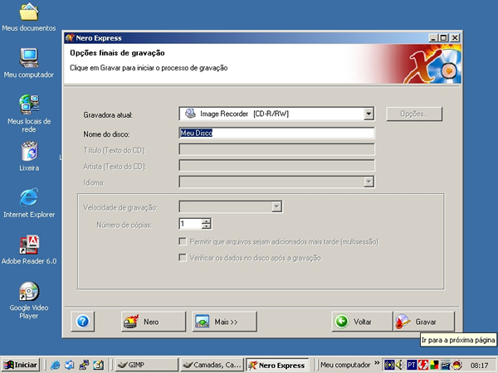Click the Meu computador taskbar toolbar
This screenshot has width=498, height=373.
pyautogui.click(x=345, y=365)
